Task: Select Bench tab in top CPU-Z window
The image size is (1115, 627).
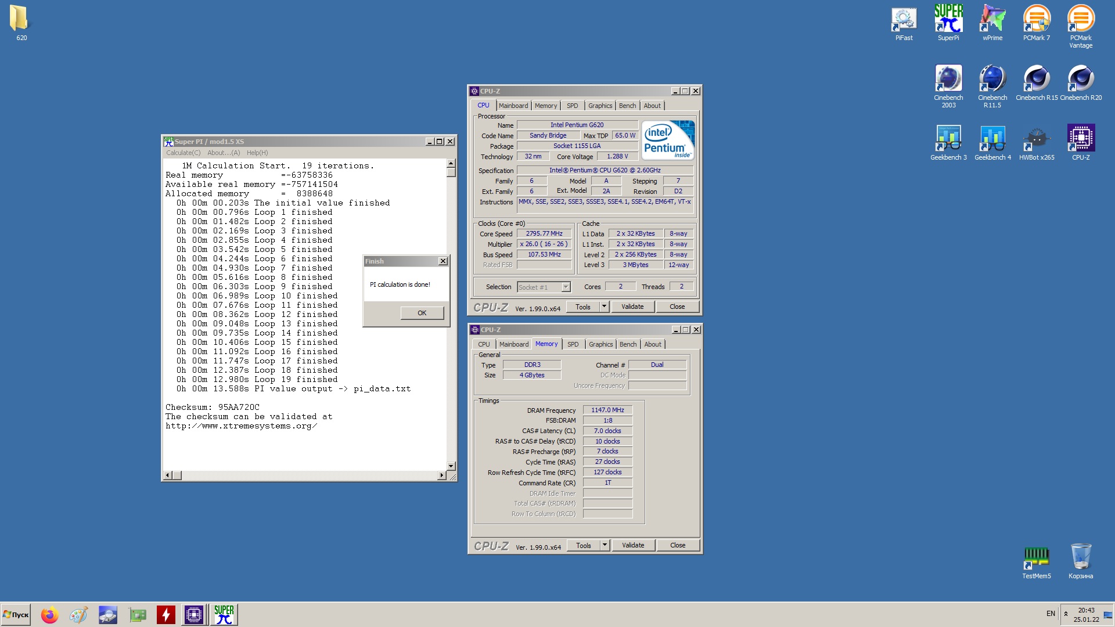Action: [x=627, y=106]
